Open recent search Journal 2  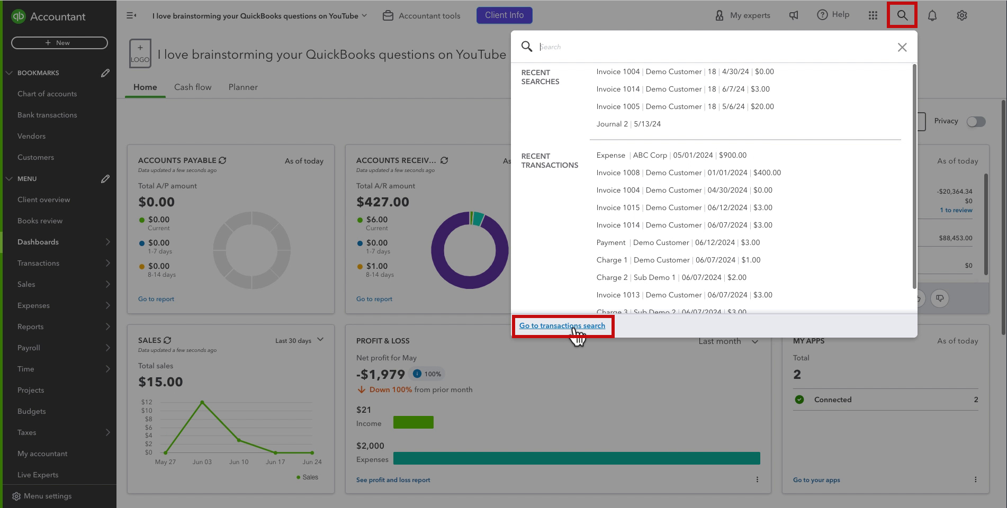pos(628,124)
